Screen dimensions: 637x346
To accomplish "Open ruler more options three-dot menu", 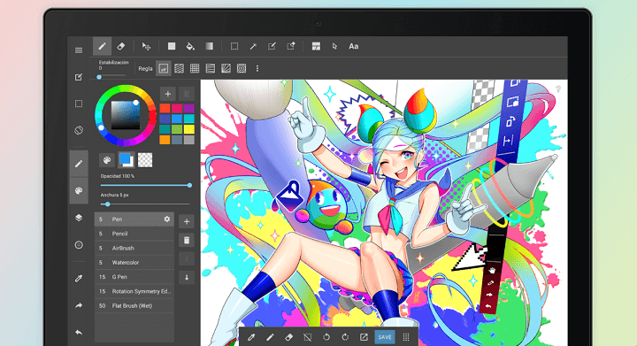I will click(x=257, y=69).
